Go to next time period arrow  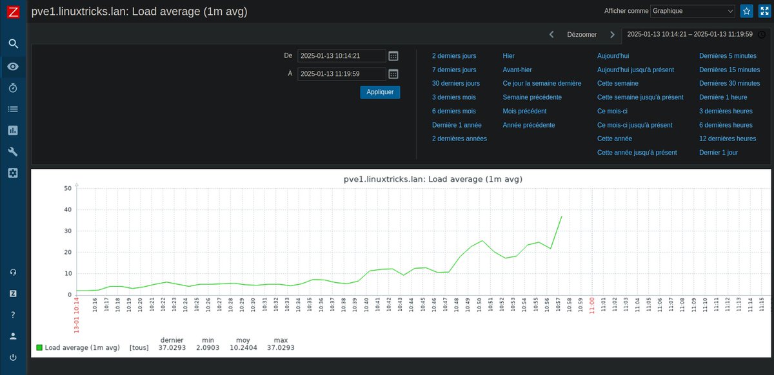coord(612,34)
